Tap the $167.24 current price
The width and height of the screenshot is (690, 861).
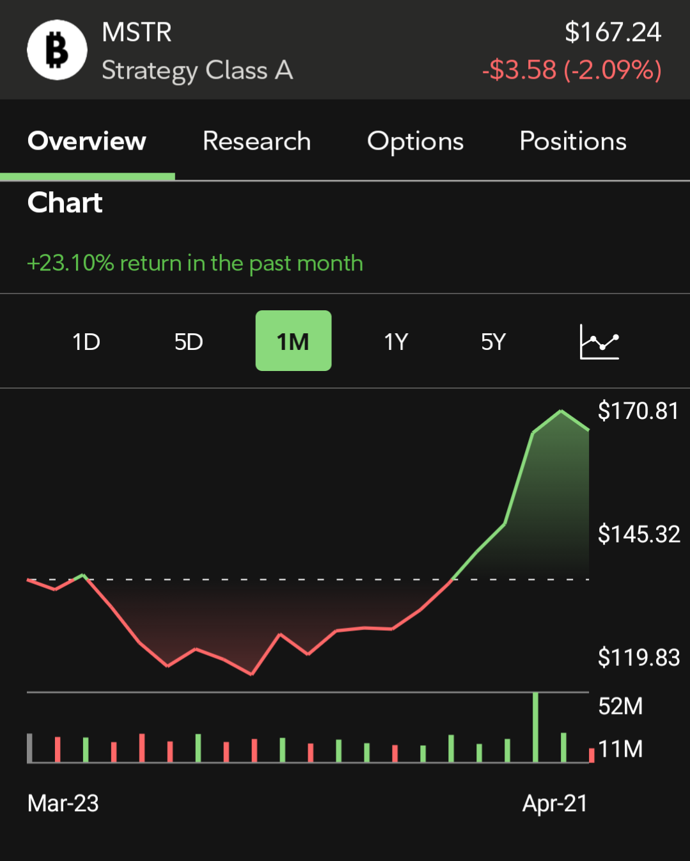point(613,32)
